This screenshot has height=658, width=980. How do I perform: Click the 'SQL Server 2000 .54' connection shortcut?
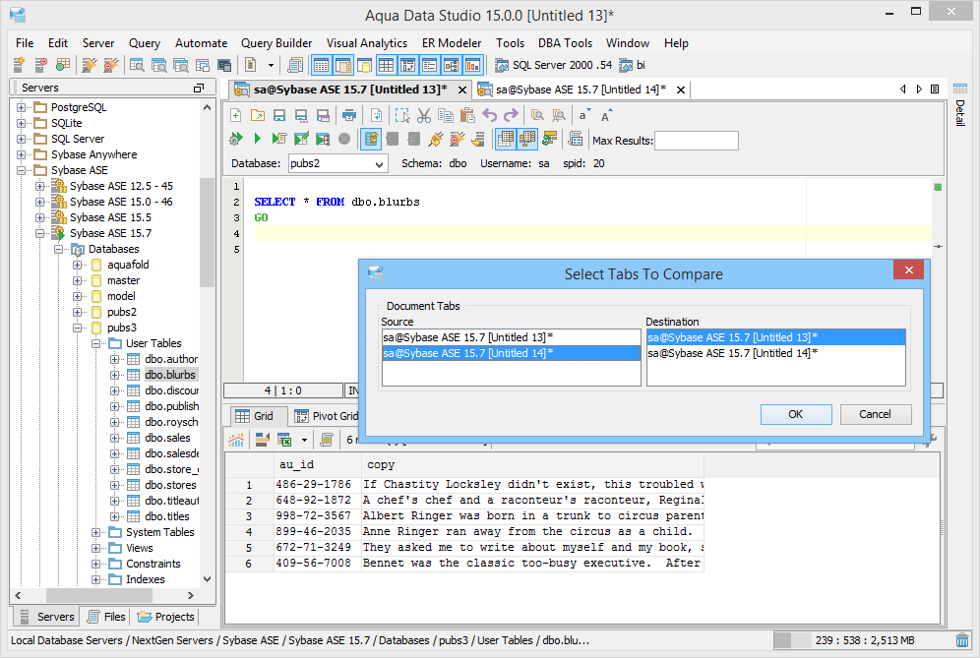point(554,65)
